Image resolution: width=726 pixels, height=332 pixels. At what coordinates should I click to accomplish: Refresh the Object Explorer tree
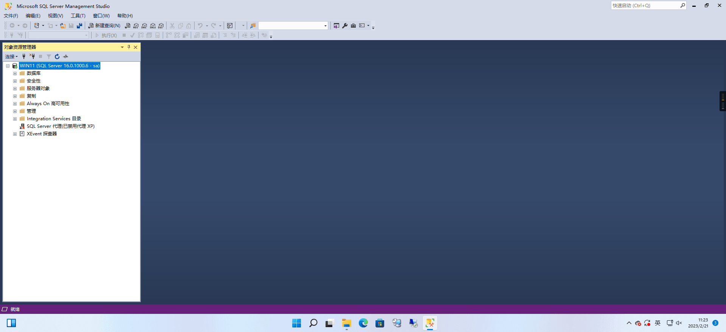[57, 56]
